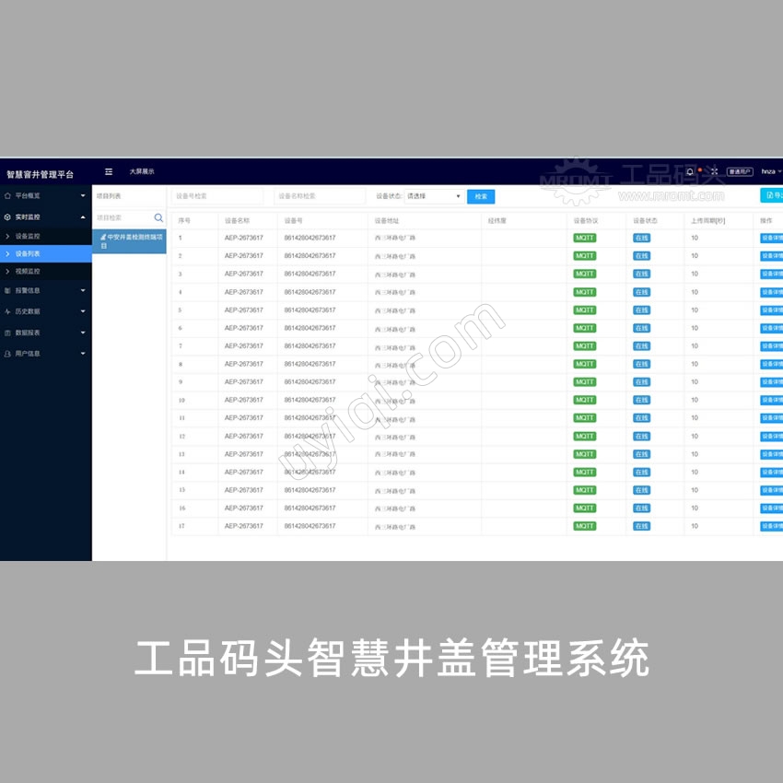Click the home icon beside 平台概览

7,195
